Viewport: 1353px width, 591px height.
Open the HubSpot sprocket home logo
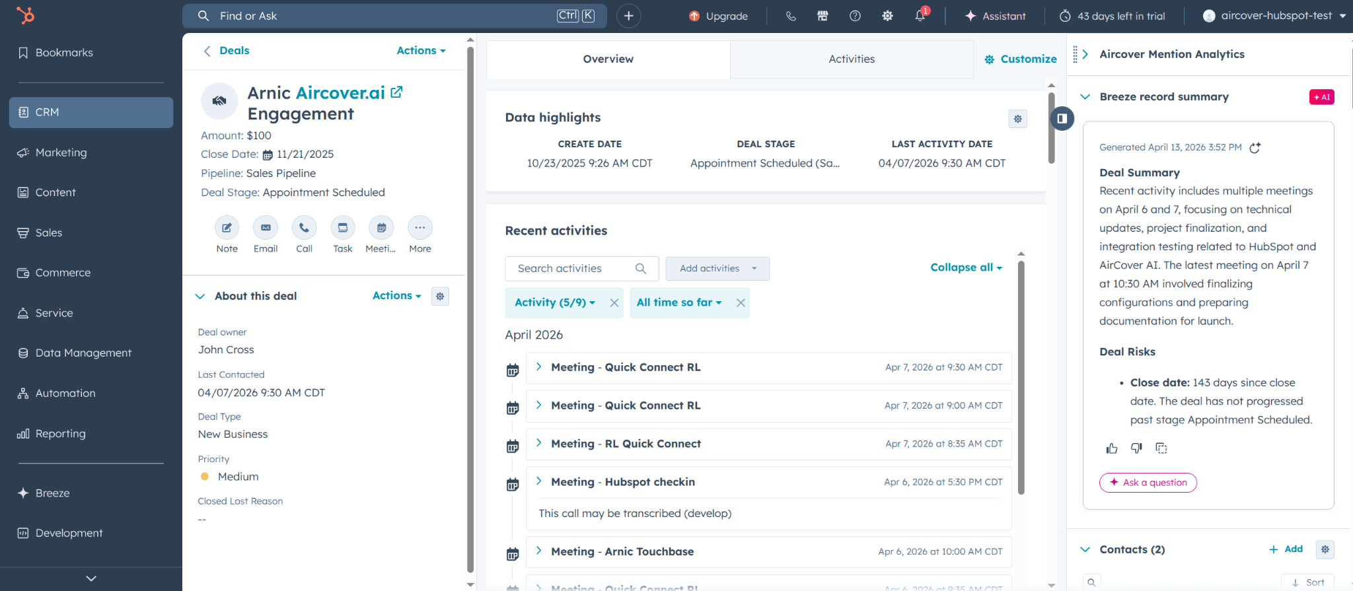tap(25, 15)
